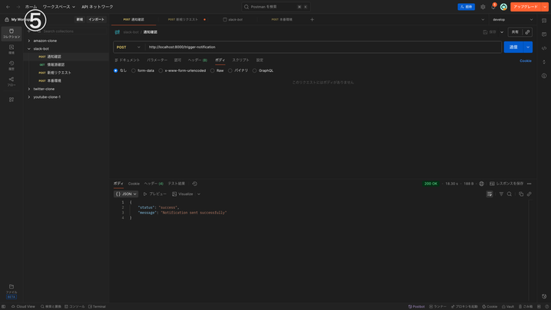Image resolution: width=551 pixels, height=310 pixels.
Task: Copy the request link icon next to 共有
Action: coord(527,32)
